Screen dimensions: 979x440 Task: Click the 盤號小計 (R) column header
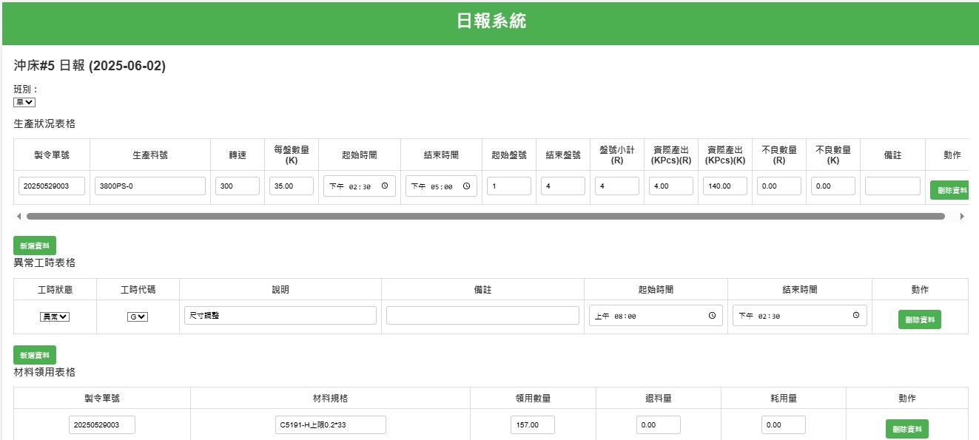tap(617, 155)
